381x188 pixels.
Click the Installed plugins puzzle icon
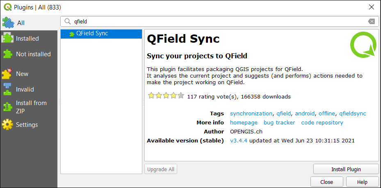(x=7, y=39)
